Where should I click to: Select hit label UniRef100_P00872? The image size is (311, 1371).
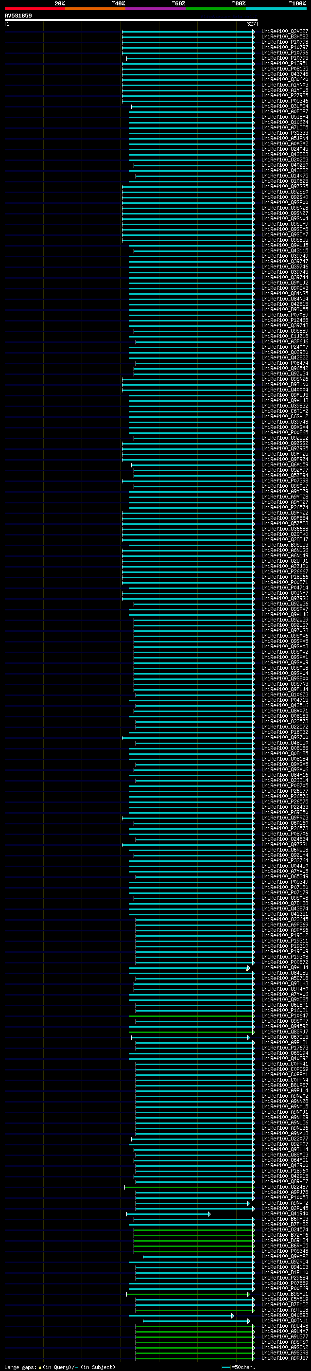click(284, 962)
